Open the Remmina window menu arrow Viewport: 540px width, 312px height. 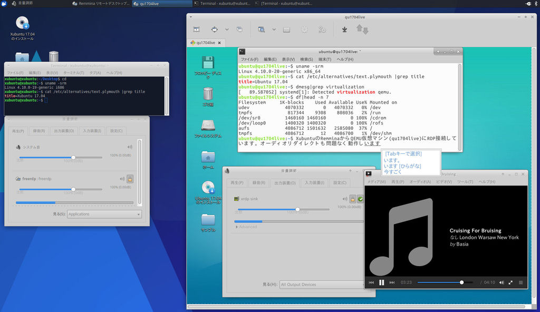pos(191,17)
